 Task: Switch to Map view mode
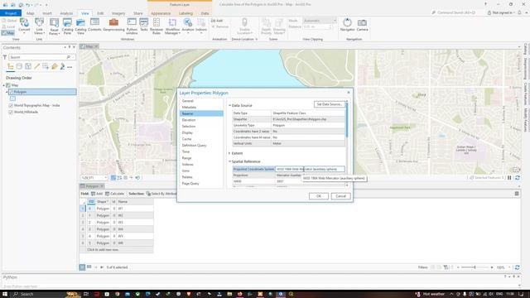(8, 33)
